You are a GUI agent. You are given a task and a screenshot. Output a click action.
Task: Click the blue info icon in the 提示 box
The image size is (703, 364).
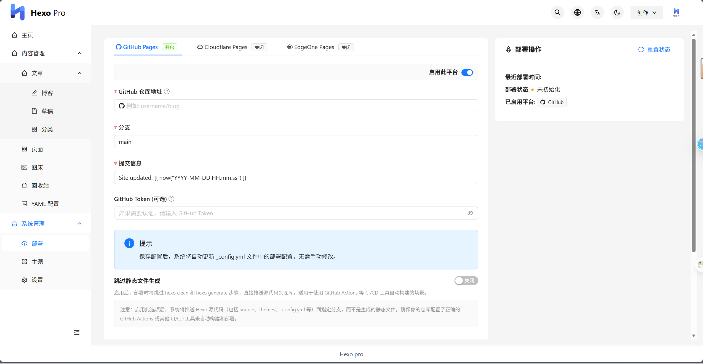pos(129,243)
